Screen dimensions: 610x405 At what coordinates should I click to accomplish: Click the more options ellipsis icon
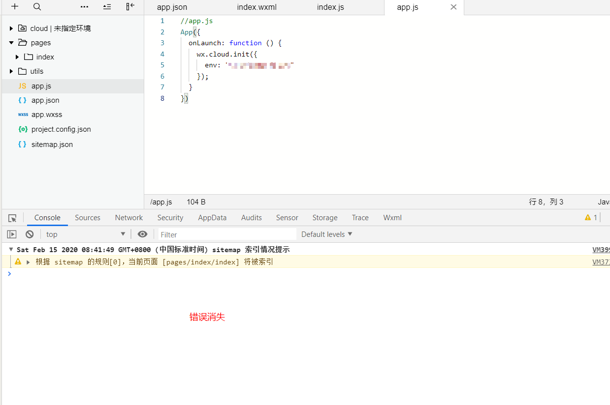click(x=84, y=7)
